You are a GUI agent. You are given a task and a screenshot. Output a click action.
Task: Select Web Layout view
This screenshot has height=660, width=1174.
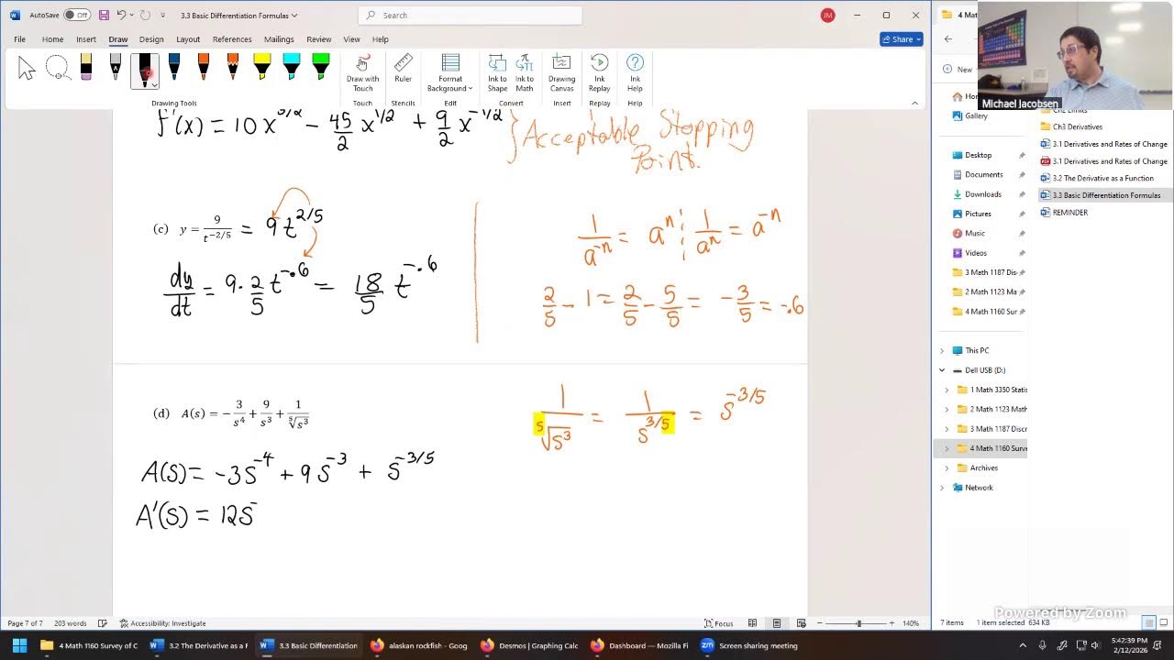tap(801, 623)
